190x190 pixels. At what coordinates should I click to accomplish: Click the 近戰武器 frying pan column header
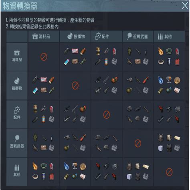[x=138, y=36]
